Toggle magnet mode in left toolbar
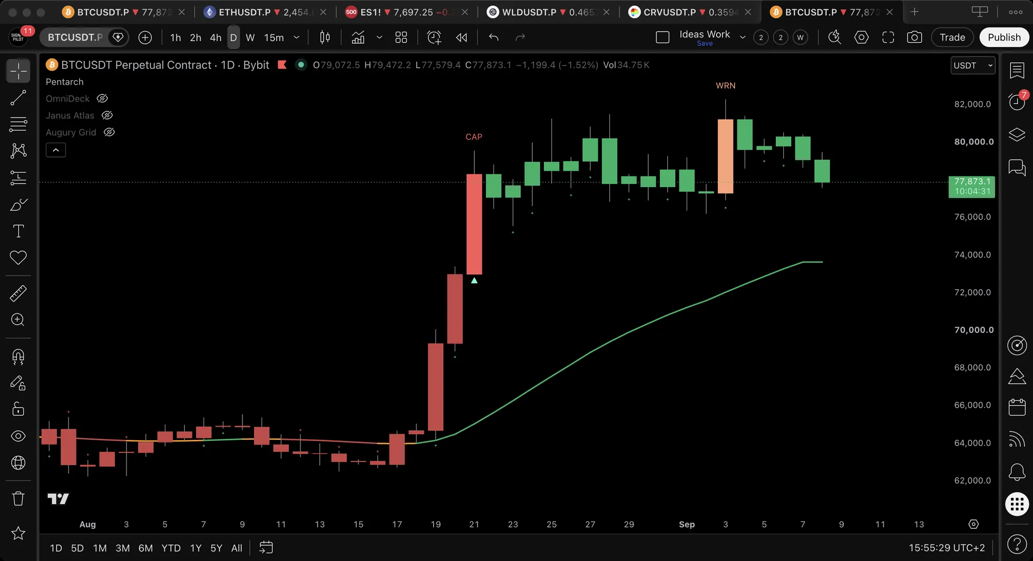This screenshot has width=1033, height=561. click(18, 357)
